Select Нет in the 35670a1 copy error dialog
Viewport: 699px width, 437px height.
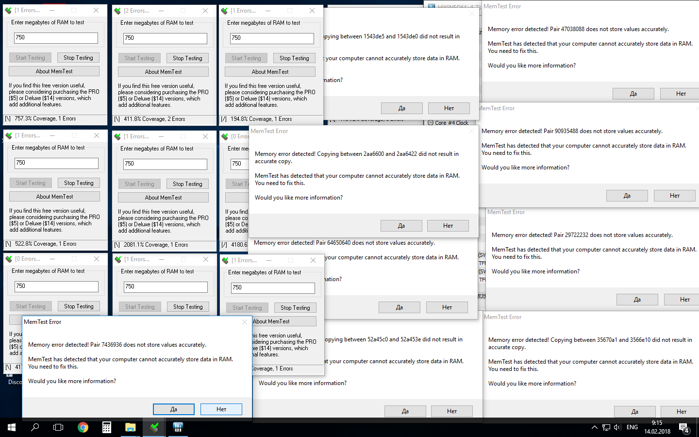pyautogui.click(x=680, y=412)
